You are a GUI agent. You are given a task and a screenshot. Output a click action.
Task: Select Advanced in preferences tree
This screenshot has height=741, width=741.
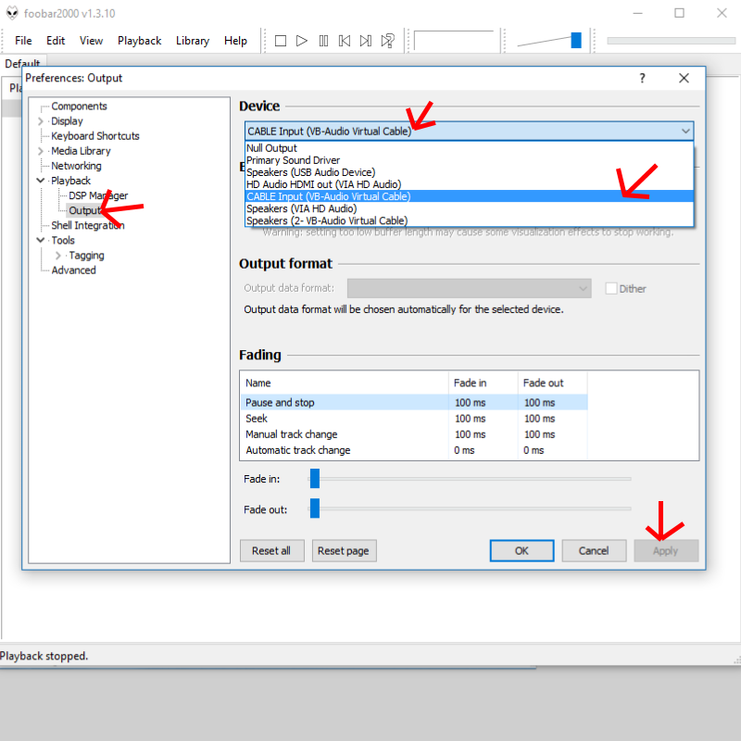pos(73,270)
